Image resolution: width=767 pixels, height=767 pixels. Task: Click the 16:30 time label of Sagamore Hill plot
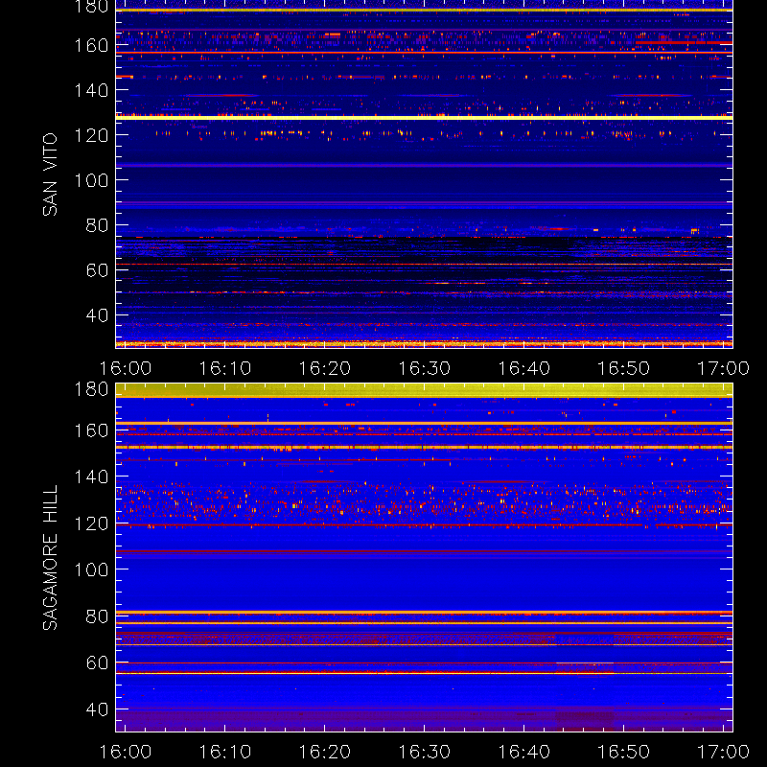point(424,752)
